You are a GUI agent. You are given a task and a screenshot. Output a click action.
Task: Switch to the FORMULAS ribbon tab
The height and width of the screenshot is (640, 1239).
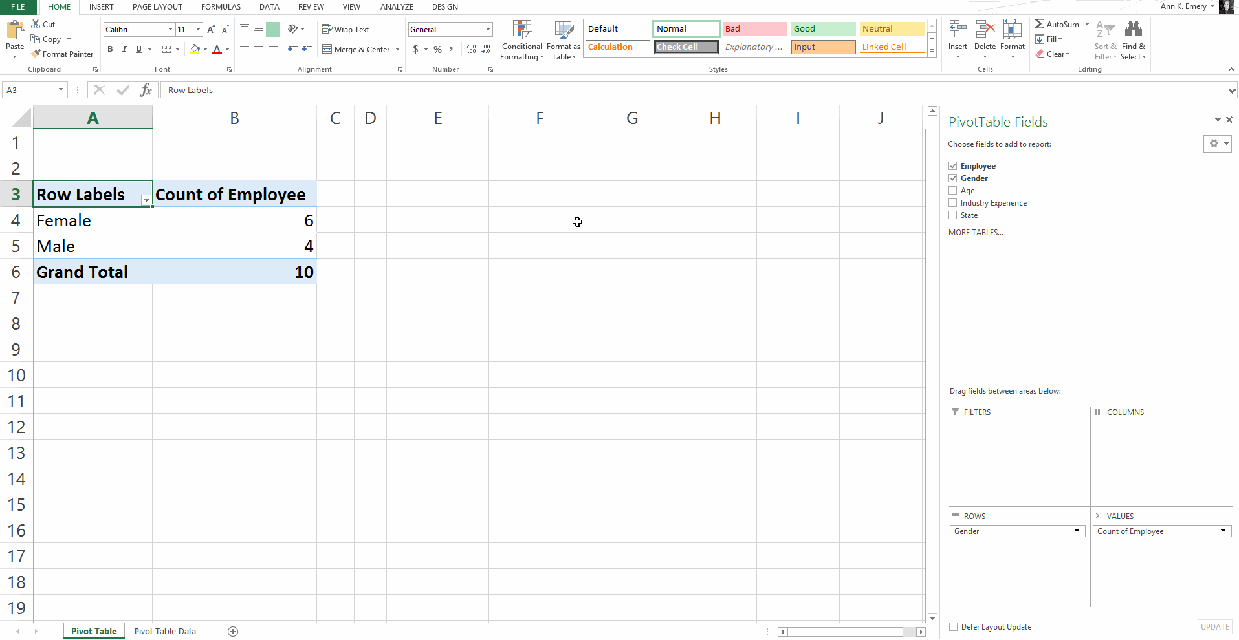pos(221,7)
